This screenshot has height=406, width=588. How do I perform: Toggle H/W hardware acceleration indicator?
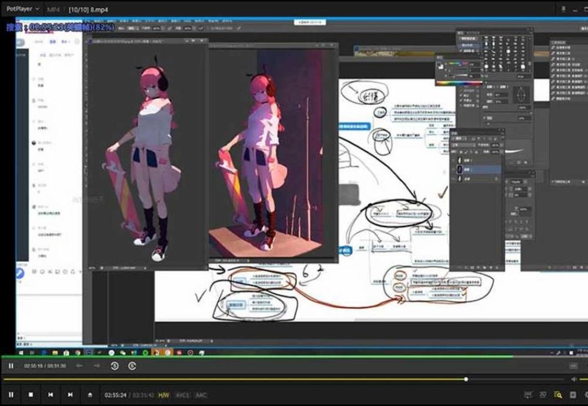[163, 395]
